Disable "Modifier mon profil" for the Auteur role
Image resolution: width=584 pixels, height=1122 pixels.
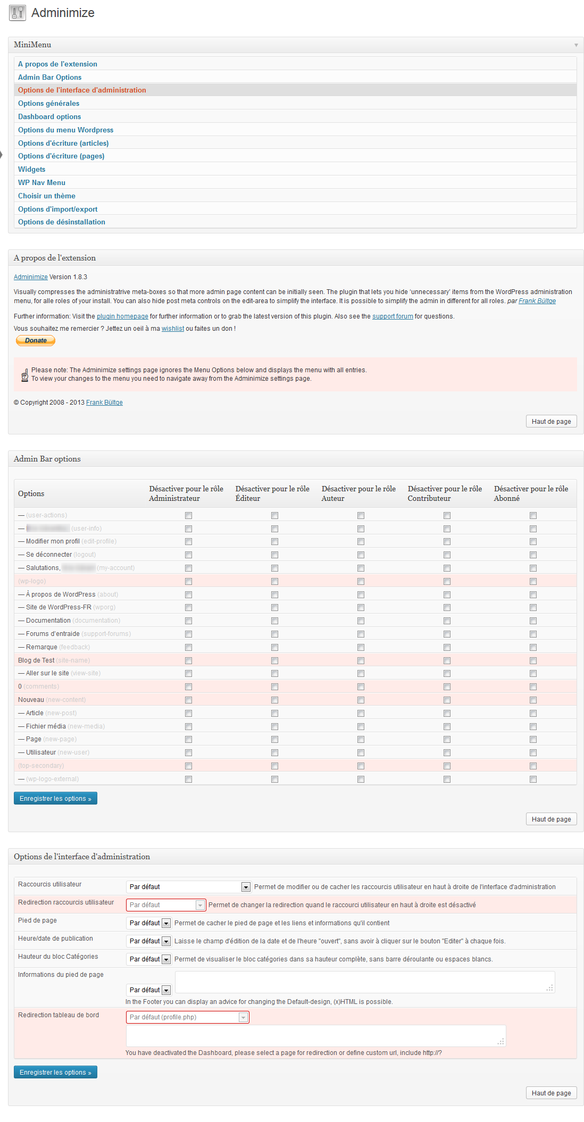[361, 541]
